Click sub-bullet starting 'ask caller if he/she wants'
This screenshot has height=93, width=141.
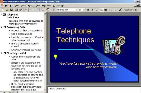click(28, 76)
